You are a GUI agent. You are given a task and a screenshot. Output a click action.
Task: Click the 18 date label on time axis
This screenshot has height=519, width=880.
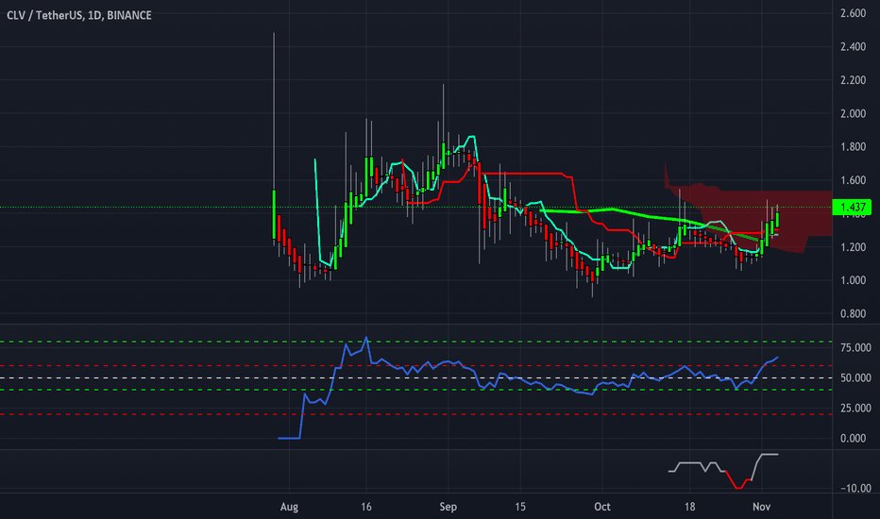[689, 507]
